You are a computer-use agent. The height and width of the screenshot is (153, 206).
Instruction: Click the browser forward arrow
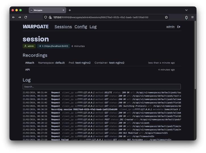coord(20,17)
